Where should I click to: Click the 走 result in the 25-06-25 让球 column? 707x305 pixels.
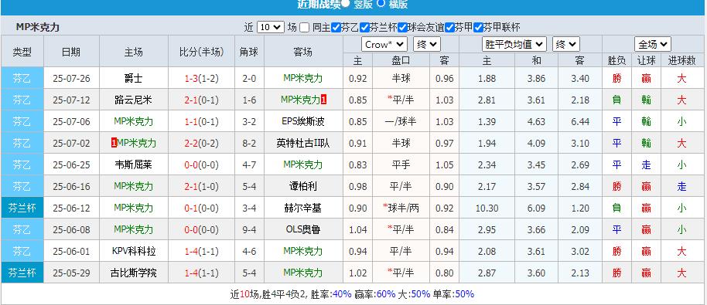(646, 164)
